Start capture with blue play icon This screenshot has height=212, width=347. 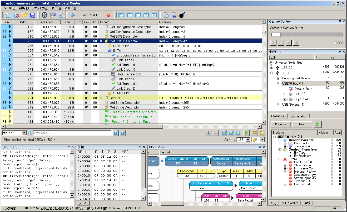(x=73, y=15)
